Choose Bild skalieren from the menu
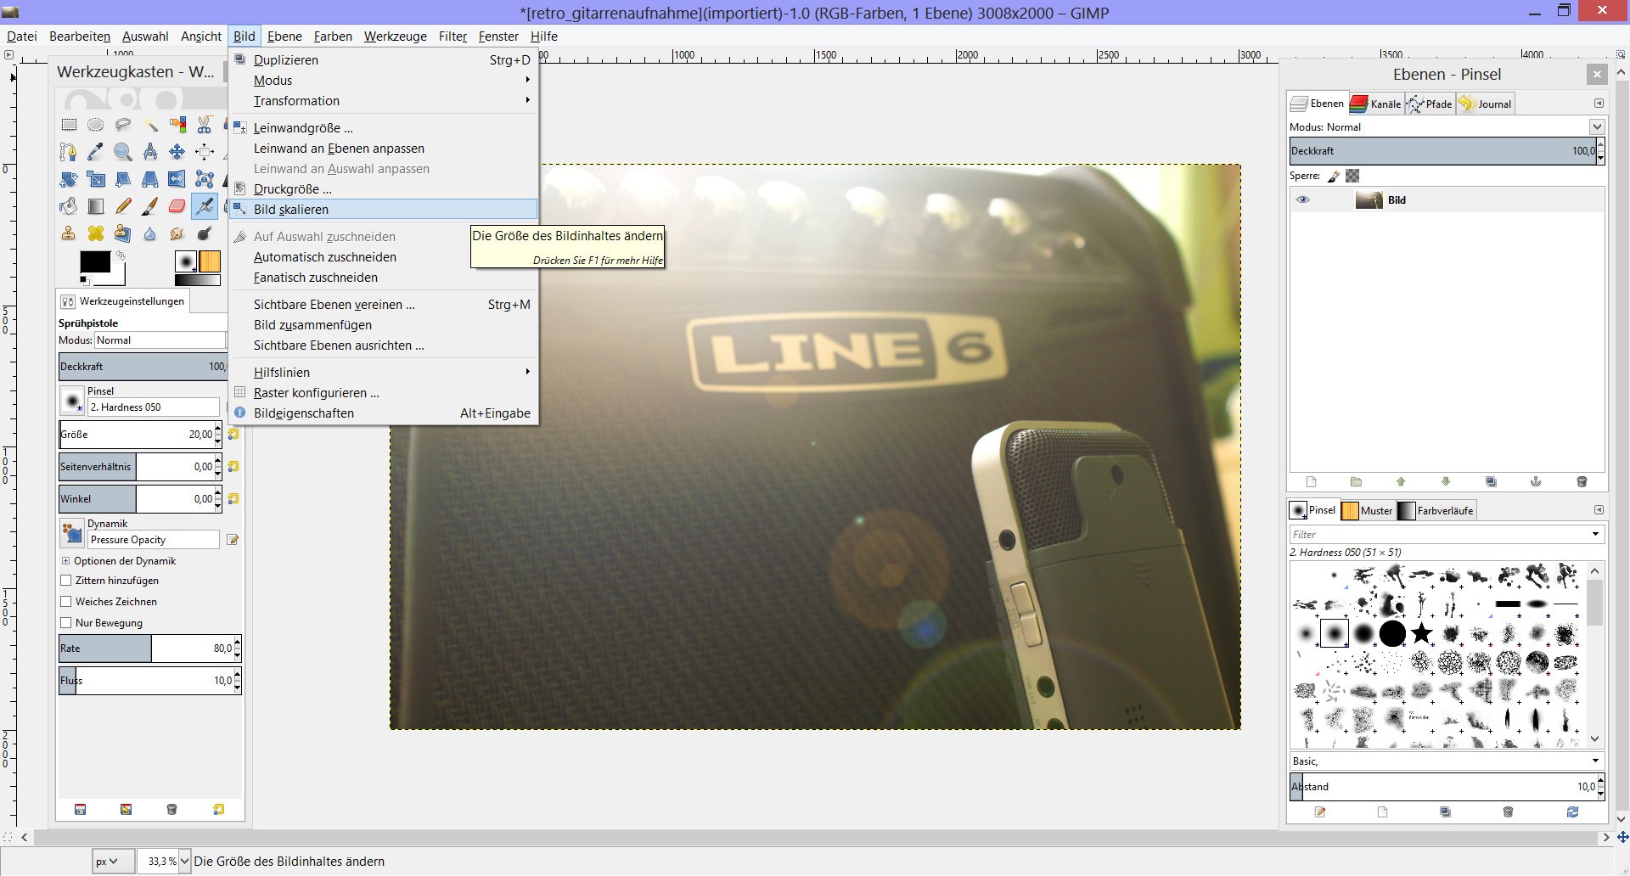 [x=384, y=210]
